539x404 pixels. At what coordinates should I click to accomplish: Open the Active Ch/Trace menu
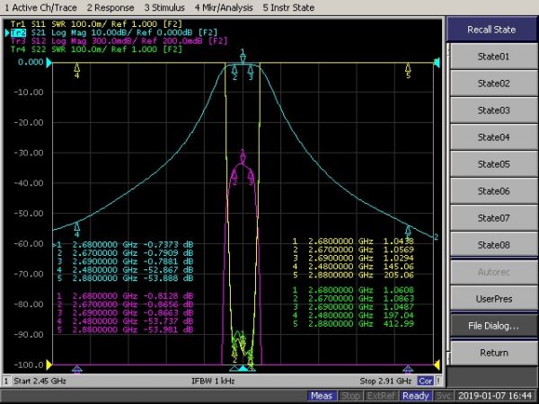(x=40, y=7)
